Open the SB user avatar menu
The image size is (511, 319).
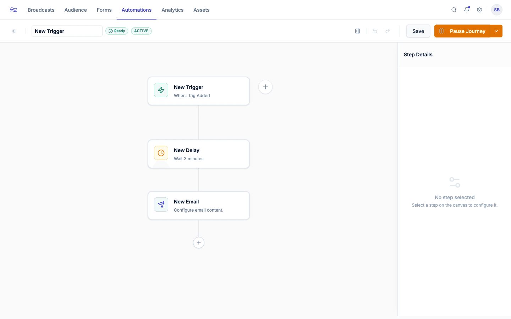497,10
